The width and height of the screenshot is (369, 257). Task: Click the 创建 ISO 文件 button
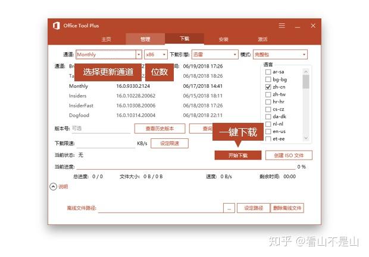click(289, 155)
